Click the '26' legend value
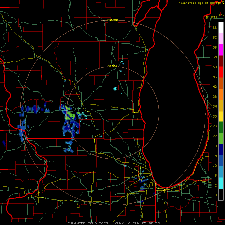This screenshot has height=225, width=225. (x=215, y=126)
